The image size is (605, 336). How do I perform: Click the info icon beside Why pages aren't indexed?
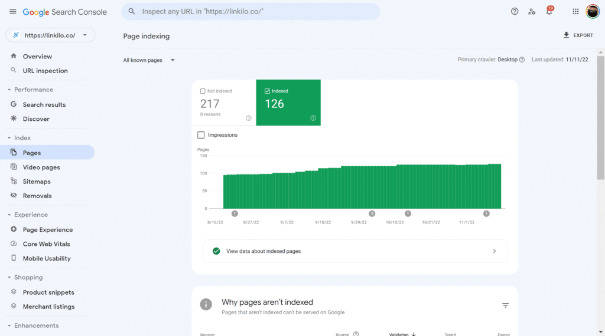[x=206, y=304]
